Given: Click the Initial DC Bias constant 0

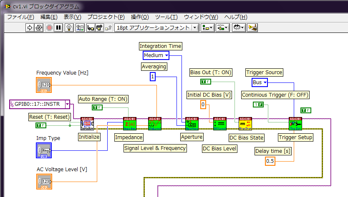Looking at the screenshot, I should [203, 105].
